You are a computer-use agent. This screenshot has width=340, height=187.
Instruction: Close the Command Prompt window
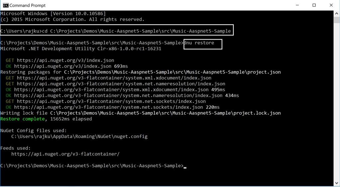tap(331, 5)
